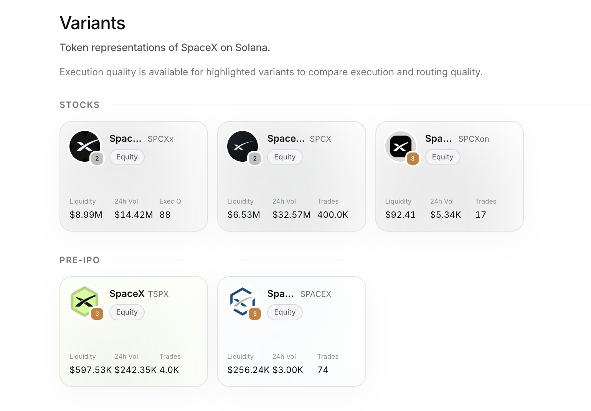Click the SPCXon token logo
The image size is (591, 411).
tap(401, 146)
